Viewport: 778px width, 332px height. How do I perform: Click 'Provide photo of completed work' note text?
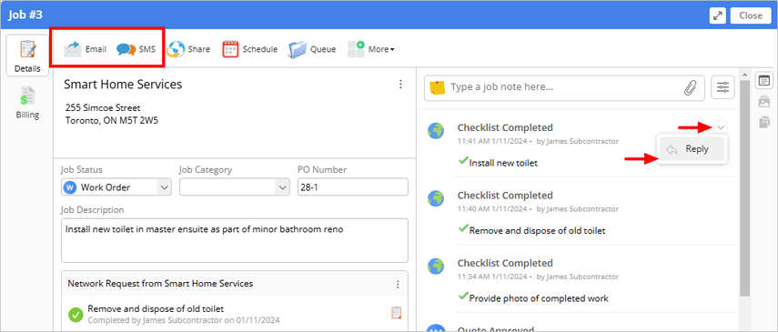[x=539, y=298]
